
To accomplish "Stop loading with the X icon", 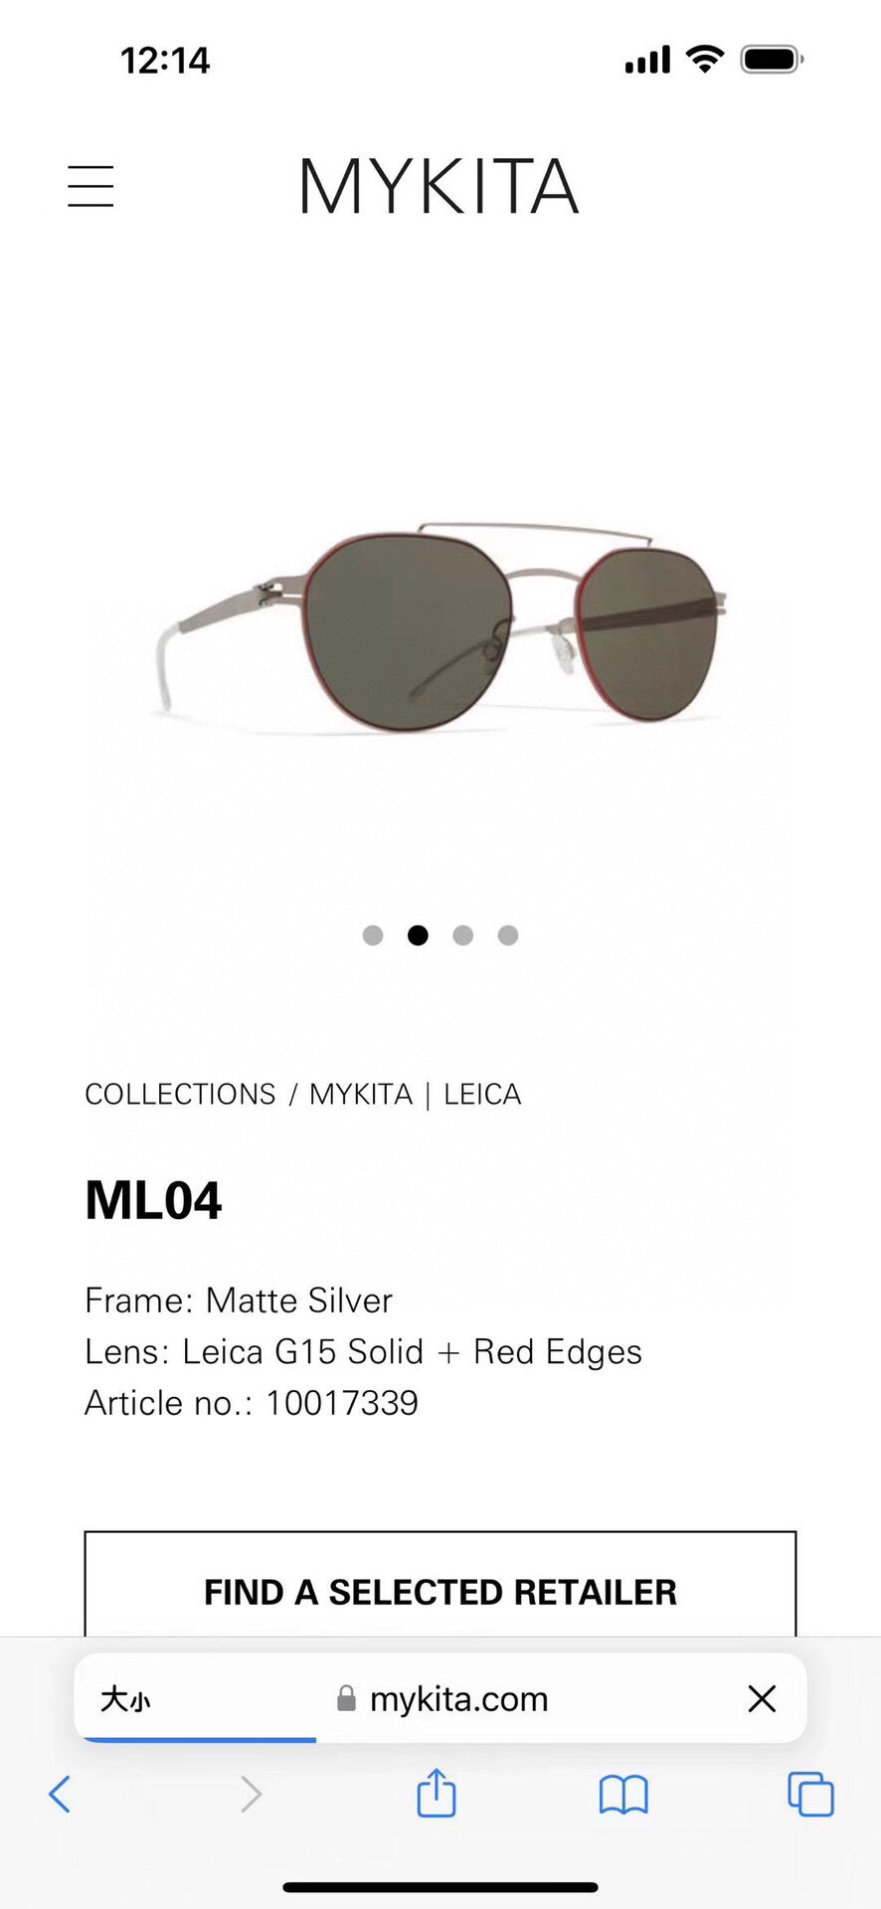I will tap(762, 1698).
